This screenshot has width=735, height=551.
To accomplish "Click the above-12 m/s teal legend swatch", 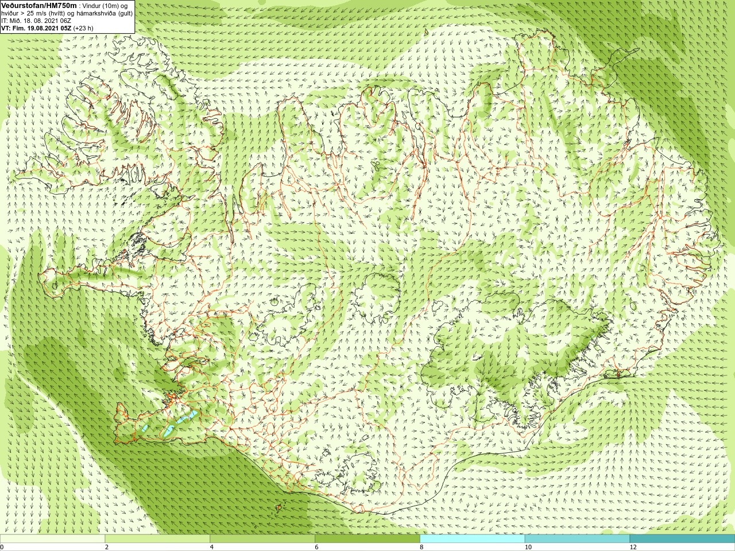I will click(x=682, y=539).
